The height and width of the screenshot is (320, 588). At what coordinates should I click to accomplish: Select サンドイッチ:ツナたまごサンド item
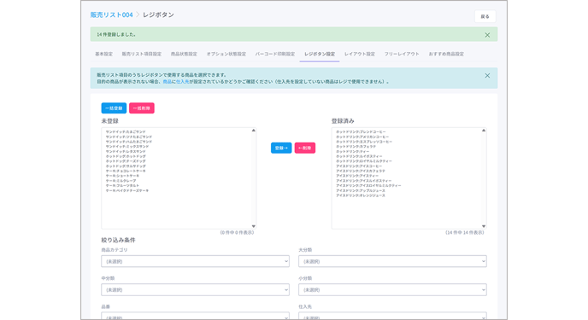pyautogui.click(x=128, y=137)
